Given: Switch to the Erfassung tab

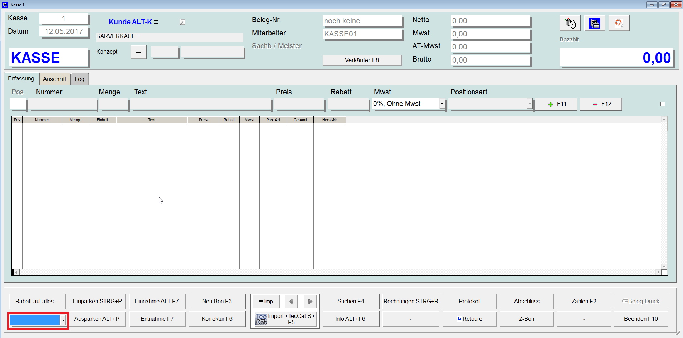Looking at the screenshot, I should [21, 79].
